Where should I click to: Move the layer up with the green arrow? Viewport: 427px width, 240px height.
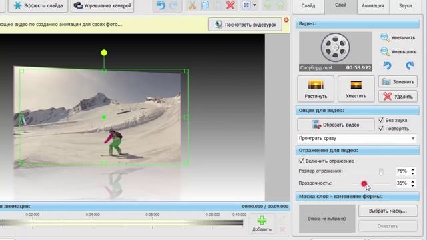pyautogui.click(x=280, y=5)
